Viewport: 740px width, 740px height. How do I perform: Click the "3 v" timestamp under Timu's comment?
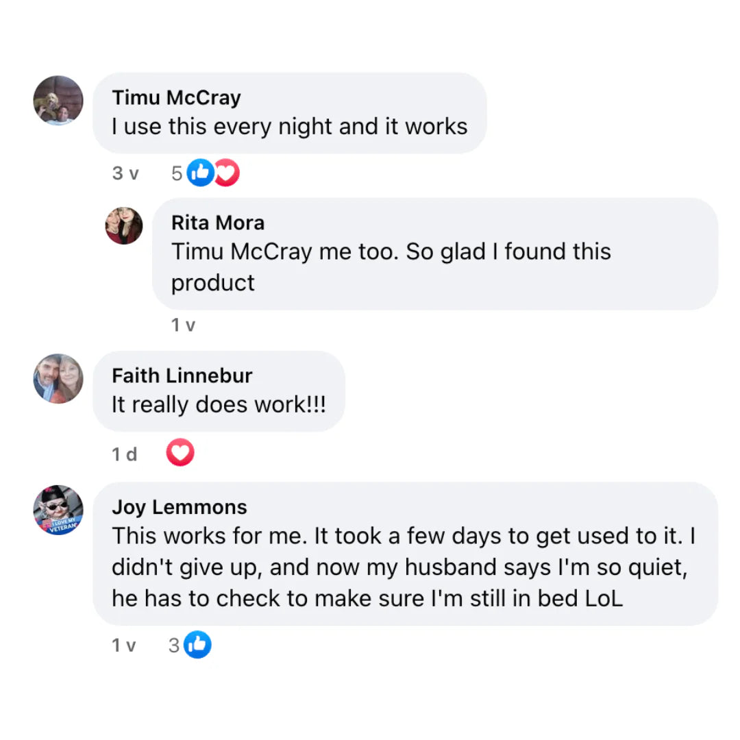coord(125,173)
